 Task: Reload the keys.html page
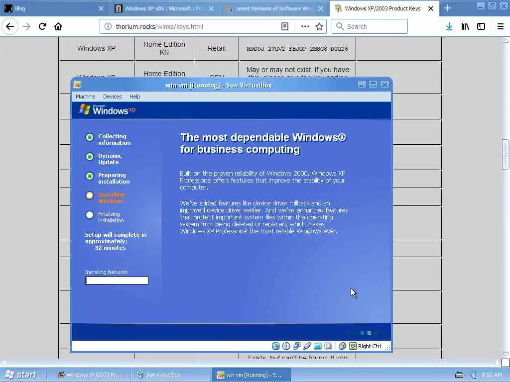42,26
